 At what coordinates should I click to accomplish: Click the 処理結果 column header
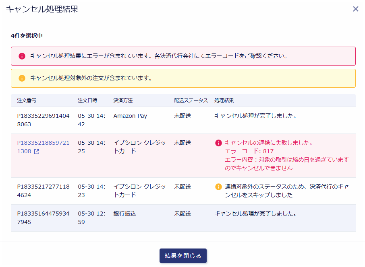point(224,101)
